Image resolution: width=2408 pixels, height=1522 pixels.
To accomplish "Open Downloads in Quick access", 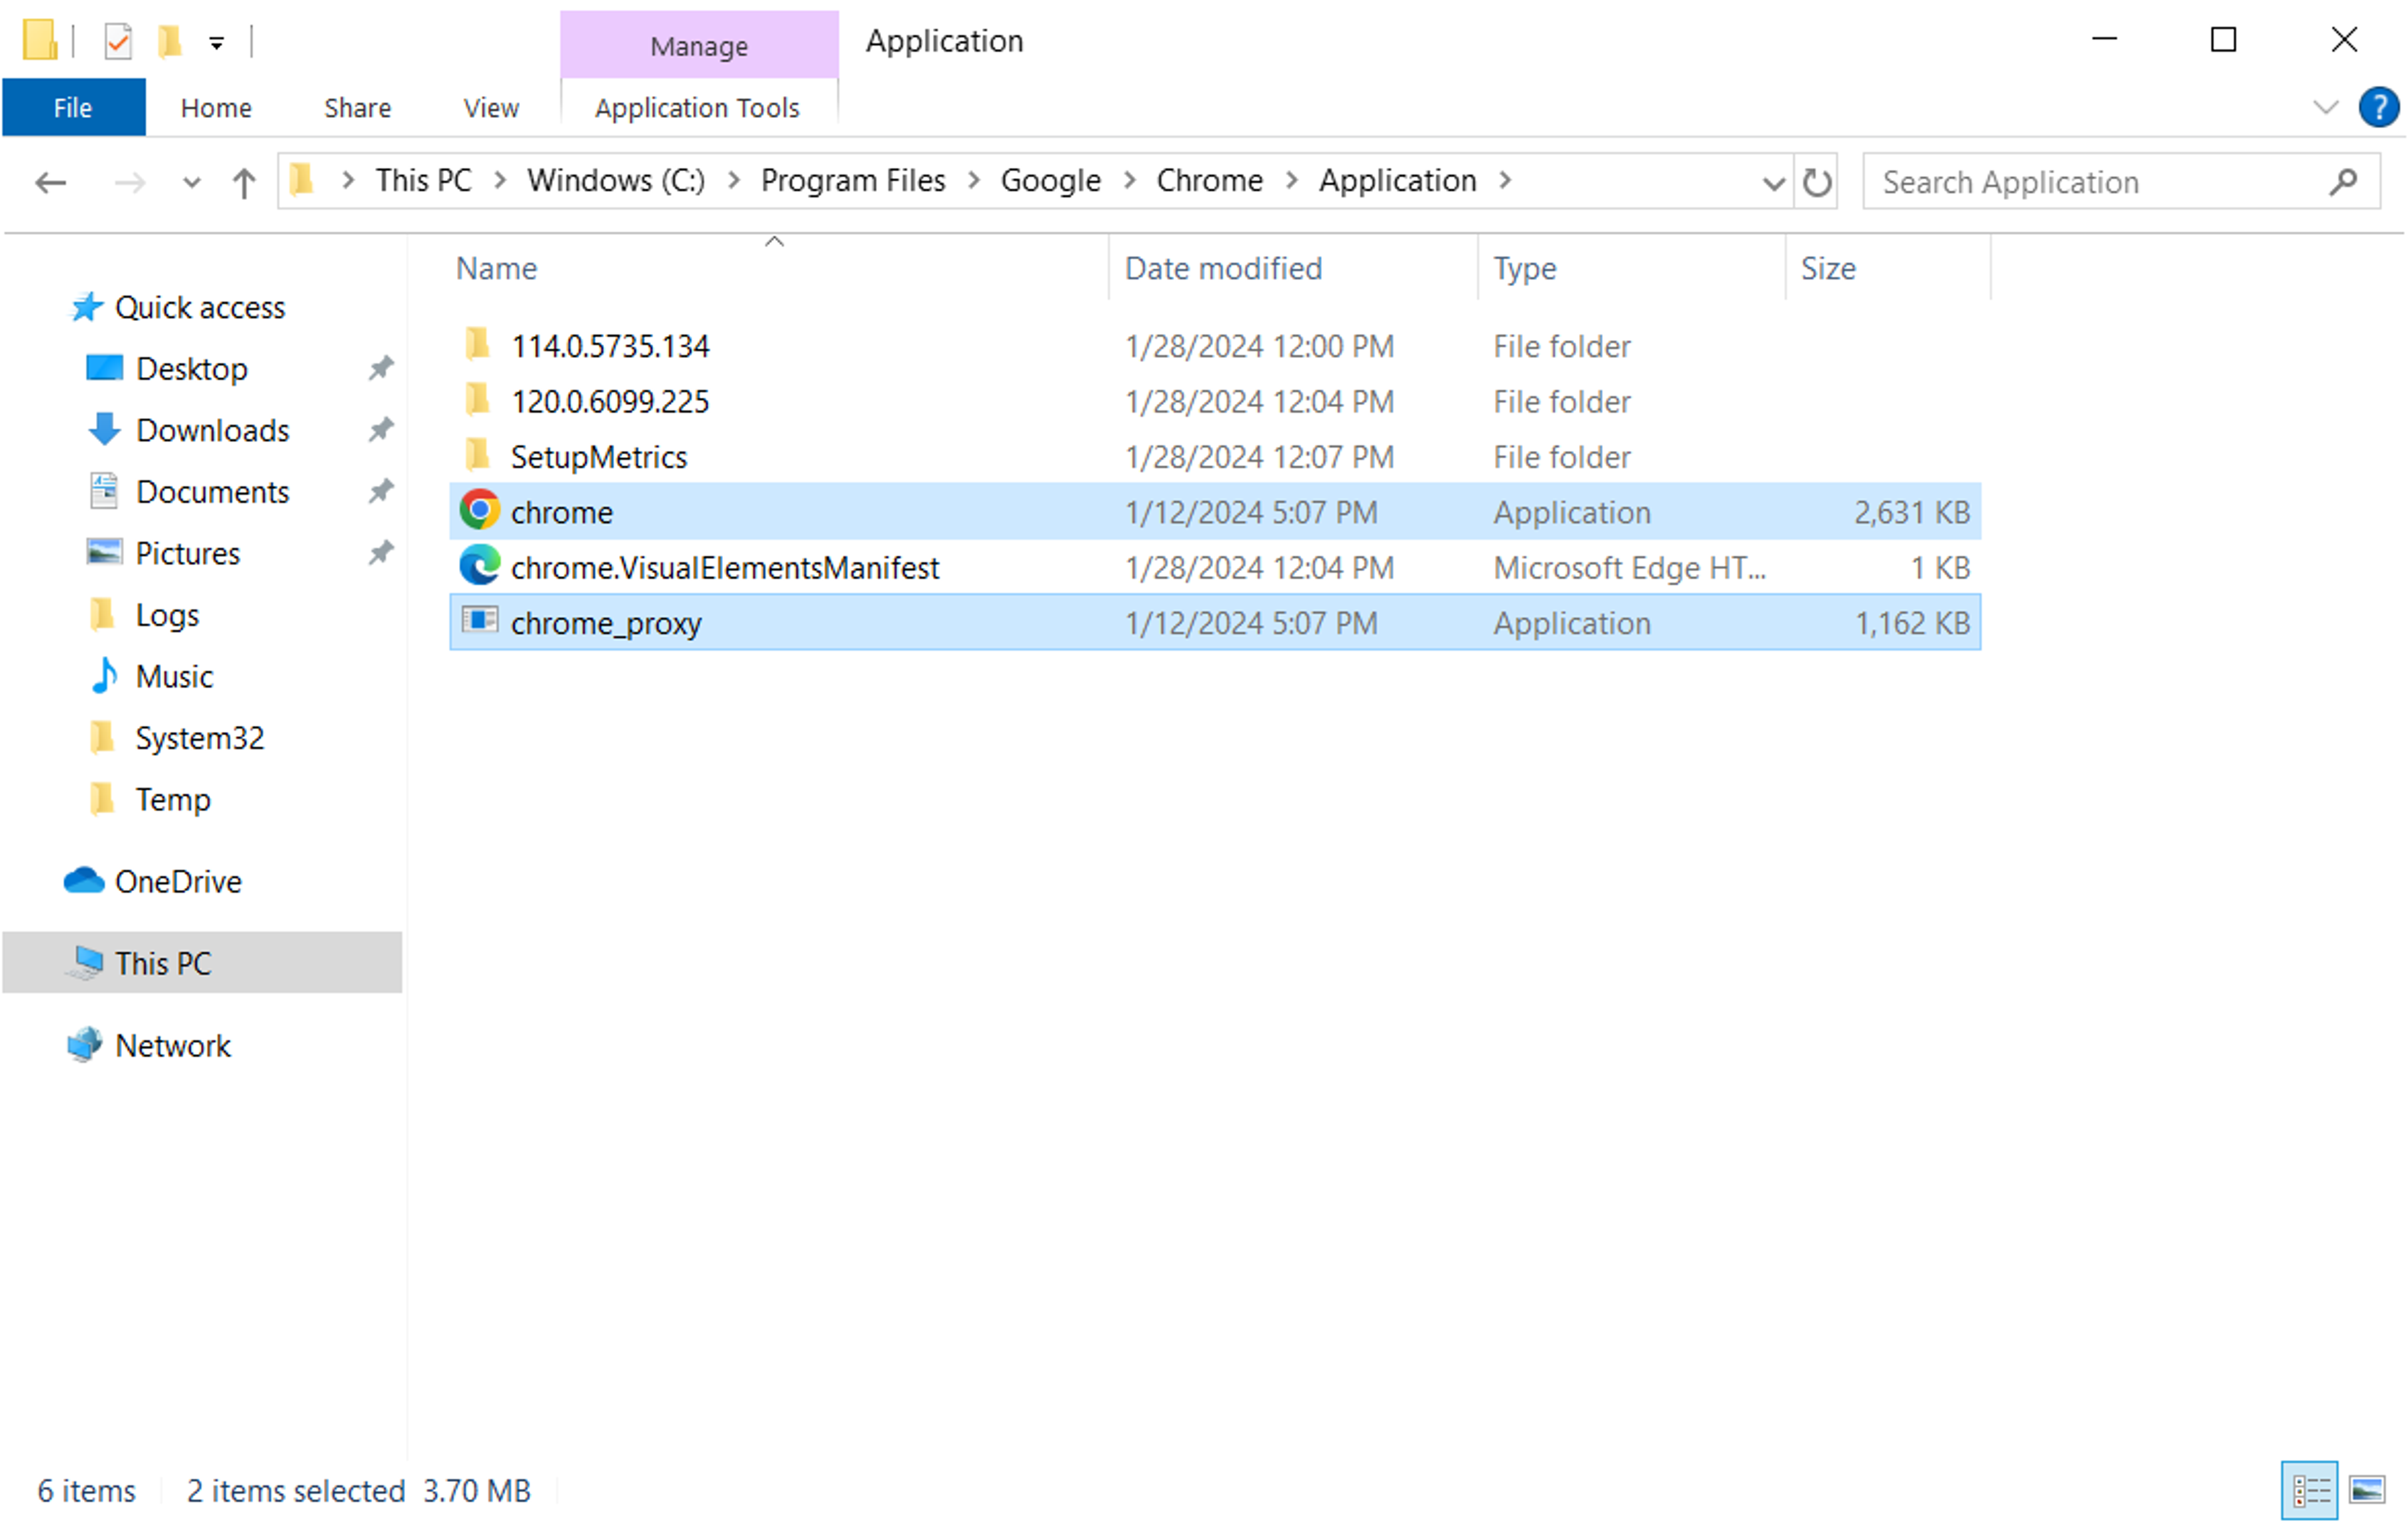I will [212, 430].
